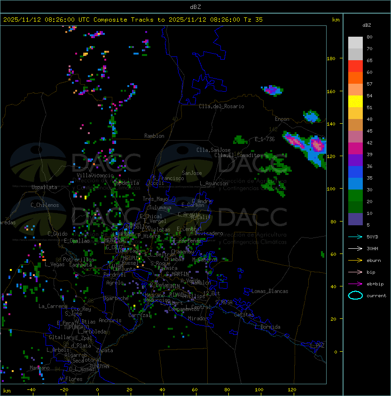Click the 'Uspallata' place label on the map

point(45,187)
